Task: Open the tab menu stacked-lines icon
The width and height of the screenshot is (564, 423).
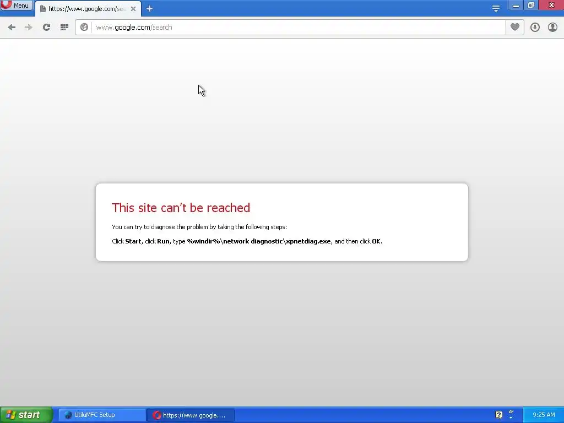Action: click(x=496, y=8)
